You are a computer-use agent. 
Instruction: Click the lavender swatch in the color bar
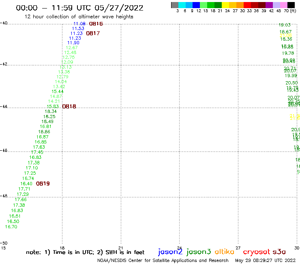[x=276, y=5]
